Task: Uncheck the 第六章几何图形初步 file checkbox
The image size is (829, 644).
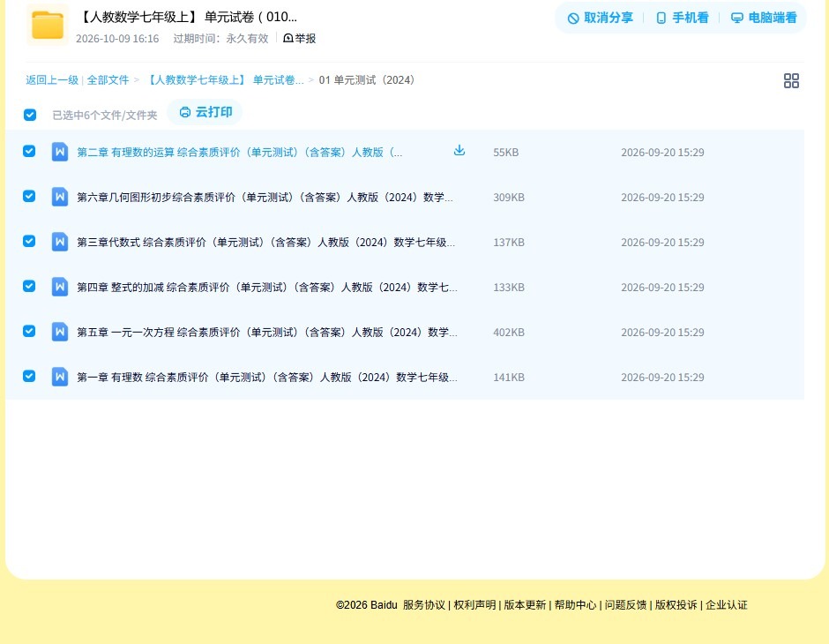Action: [x=29, y=196]
